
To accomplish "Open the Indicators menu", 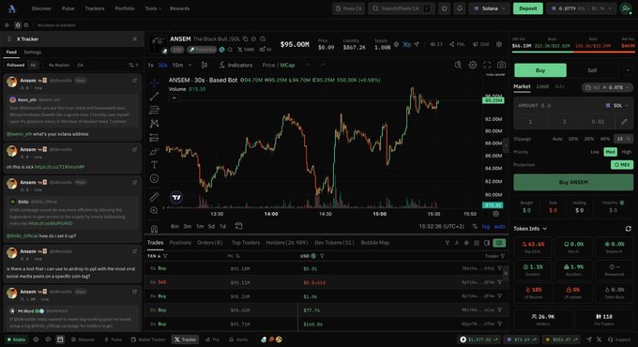I will tap(236, 65).
